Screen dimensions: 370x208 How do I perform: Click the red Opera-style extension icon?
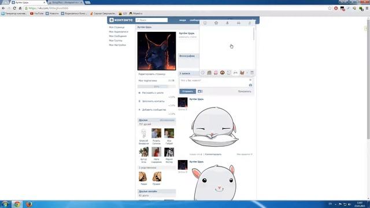tap(336, 8)
